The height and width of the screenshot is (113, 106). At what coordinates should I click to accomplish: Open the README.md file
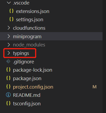pos(27,95)
